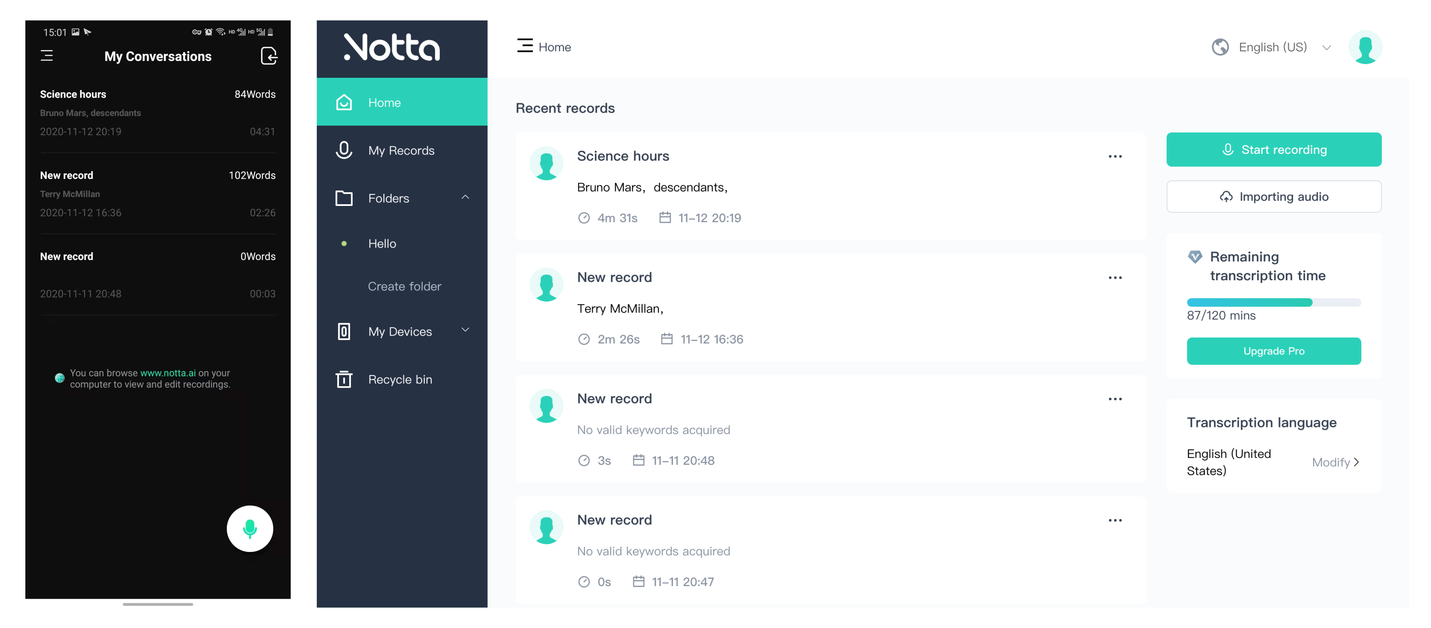Go to My Records in the sidebar
1431x628 pixels.
(x=401, y=151)
